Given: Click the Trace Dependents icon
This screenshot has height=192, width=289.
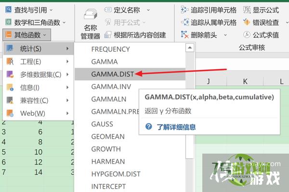Looking at the screenshot, I should pyautogui.click(x=184, y=22).
